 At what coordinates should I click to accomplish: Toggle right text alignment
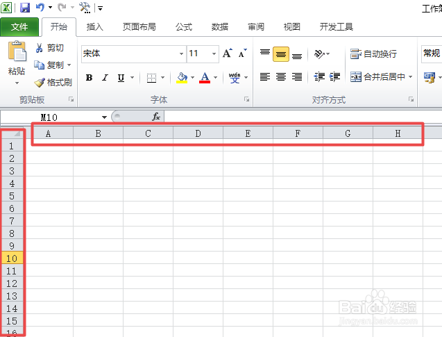tap(297, 76)
